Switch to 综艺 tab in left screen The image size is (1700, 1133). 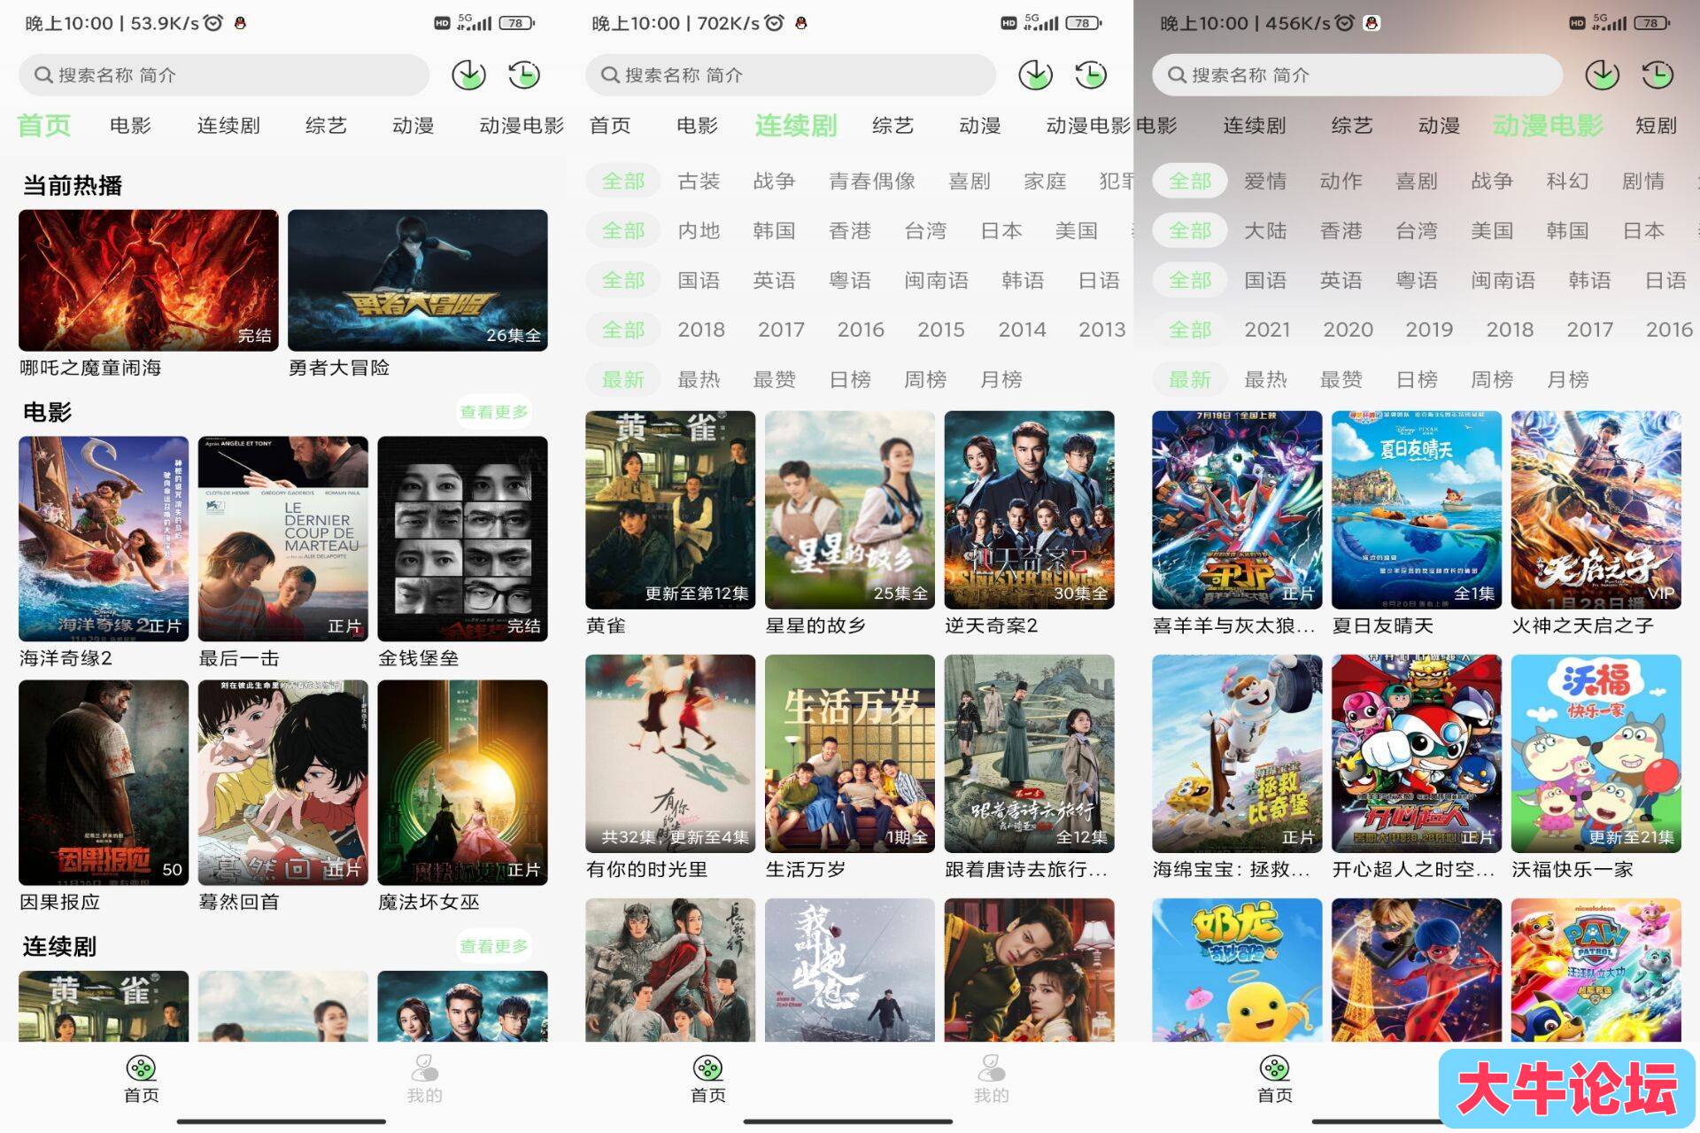point(326,126)
